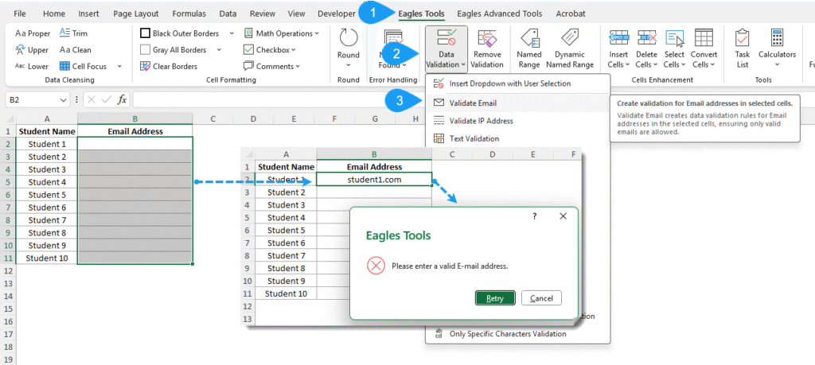Apply Proper case text tool
The width and height of the screenshot is (815, 365).
point(33,33)
